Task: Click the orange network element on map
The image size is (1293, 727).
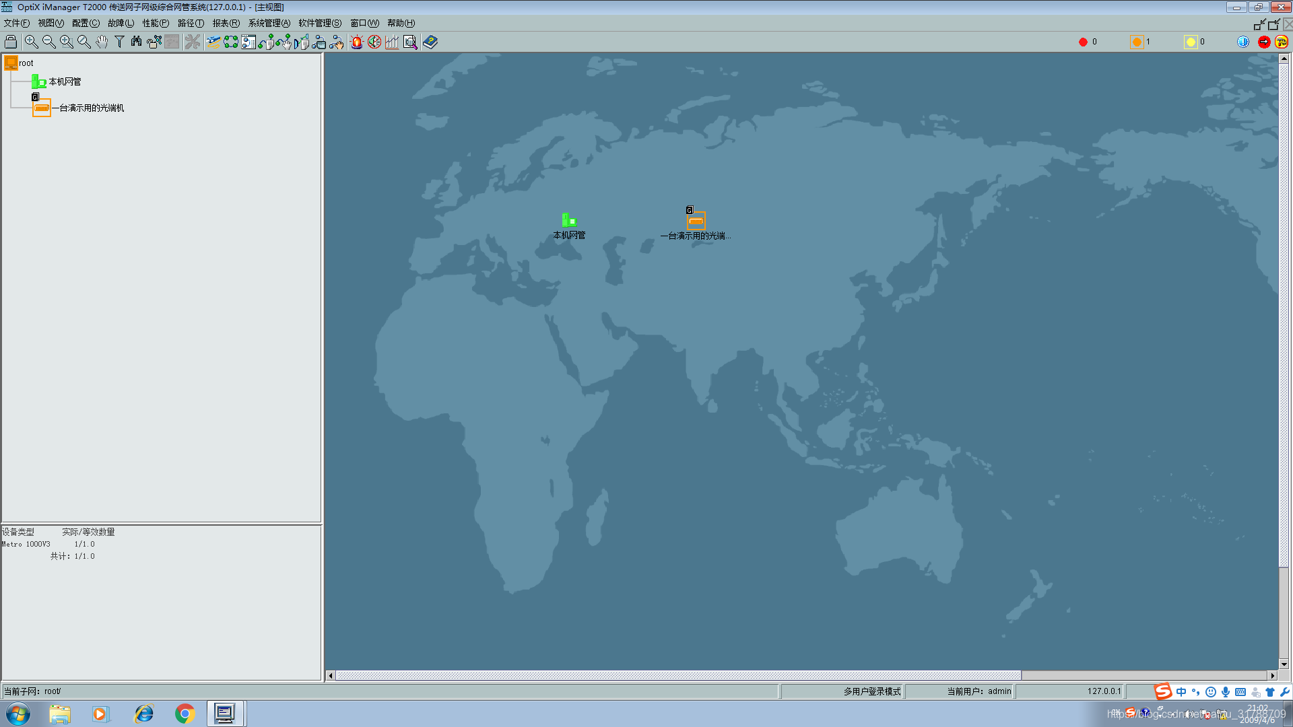Action: coord(696,221)
